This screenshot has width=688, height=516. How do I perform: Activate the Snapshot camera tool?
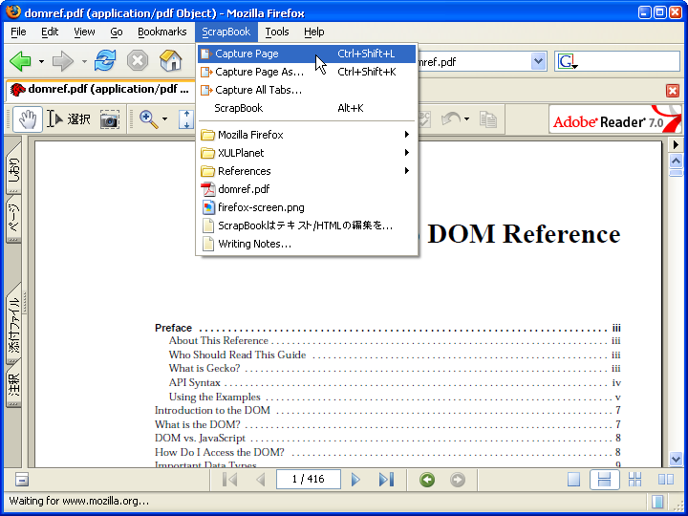[109, 119]
